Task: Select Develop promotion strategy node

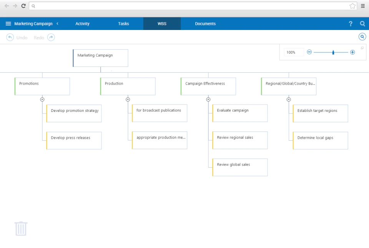Action: point(74,113)
